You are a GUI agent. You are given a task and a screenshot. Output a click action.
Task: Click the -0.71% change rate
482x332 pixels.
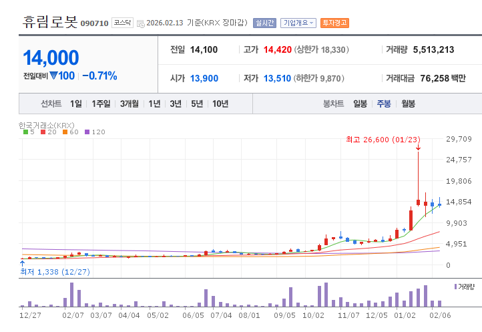point(99,75)
